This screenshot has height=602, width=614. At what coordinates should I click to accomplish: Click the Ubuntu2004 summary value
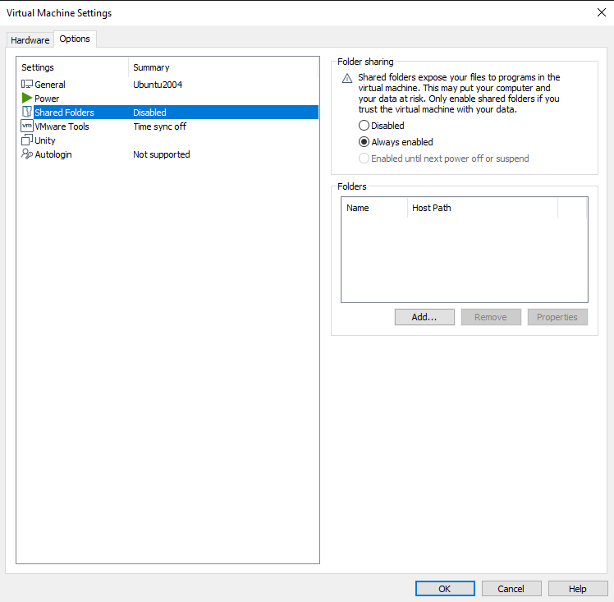click(x=158, y=85)
